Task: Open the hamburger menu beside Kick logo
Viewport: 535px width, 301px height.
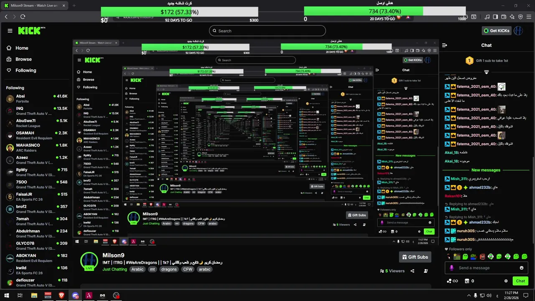Action: click(x=10, y=31)
